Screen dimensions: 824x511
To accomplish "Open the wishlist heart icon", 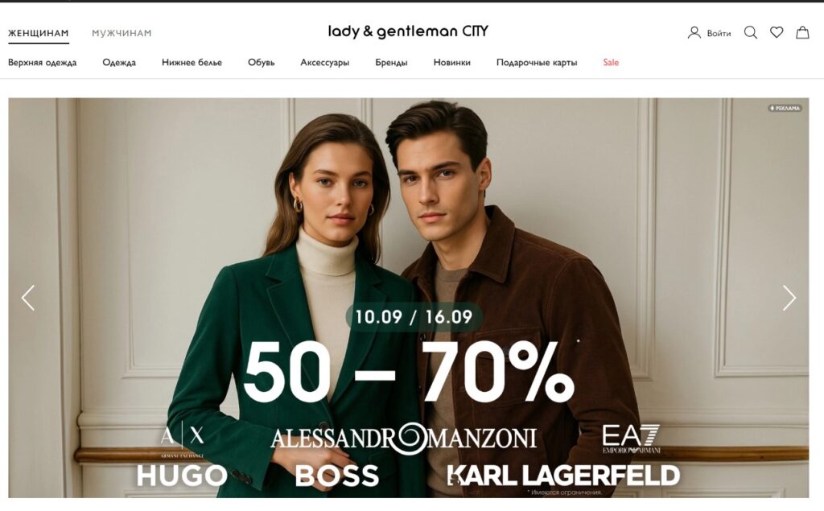I will pyautogui.click(x=777, y=33).
